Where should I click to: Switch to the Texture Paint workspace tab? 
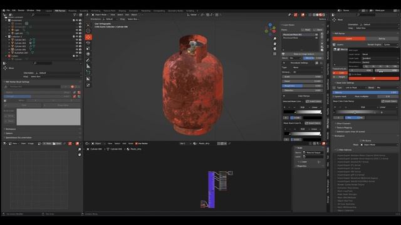coord(110,11)
